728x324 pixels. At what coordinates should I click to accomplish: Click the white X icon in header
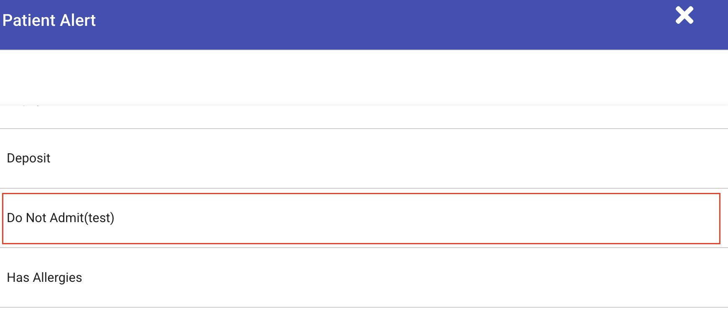point(684,15)
